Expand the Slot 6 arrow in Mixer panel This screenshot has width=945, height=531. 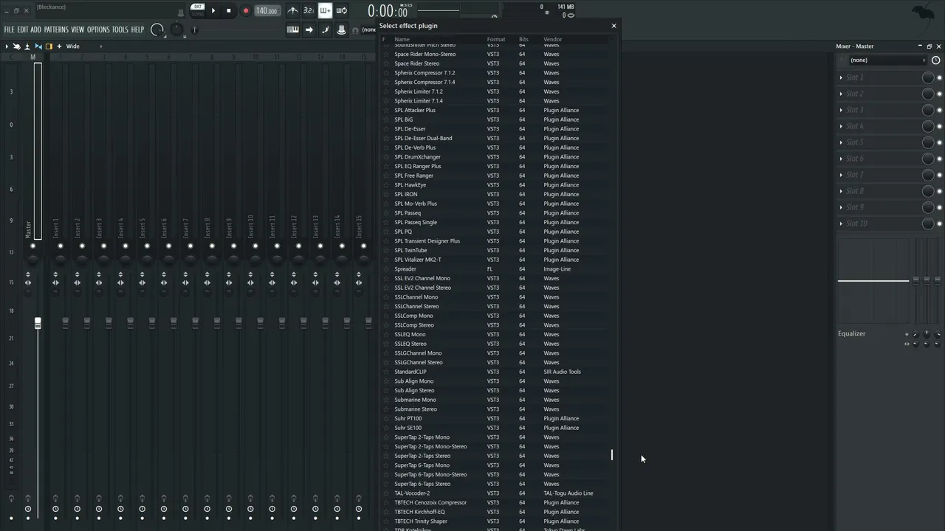pos(841,159)
